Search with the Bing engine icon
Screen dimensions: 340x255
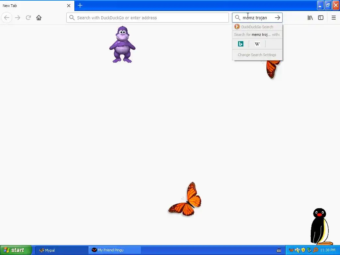241,44
